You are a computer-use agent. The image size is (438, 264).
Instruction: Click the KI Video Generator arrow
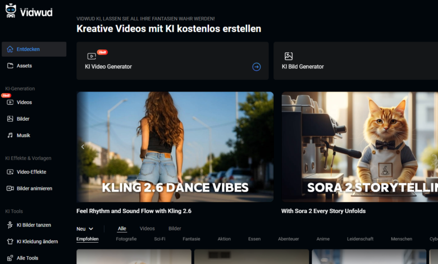[x=256, y=66]
